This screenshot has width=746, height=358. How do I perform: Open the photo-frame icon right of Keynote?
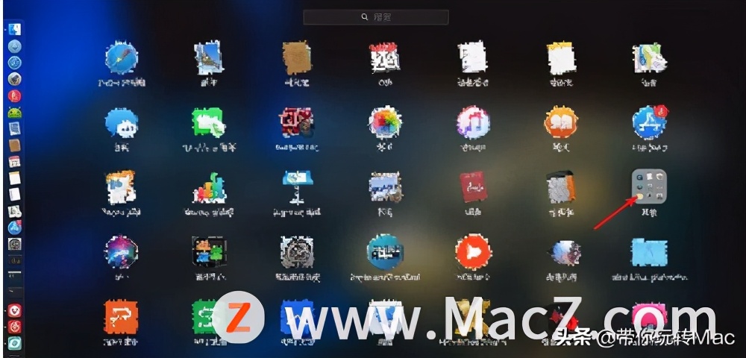tap(385, 187)
